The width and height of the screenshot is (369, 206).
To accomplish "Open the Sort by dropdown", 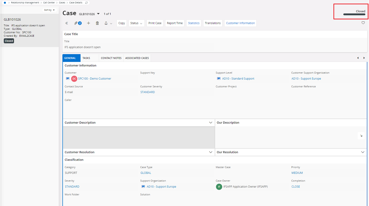I will (x=49, y=10).
